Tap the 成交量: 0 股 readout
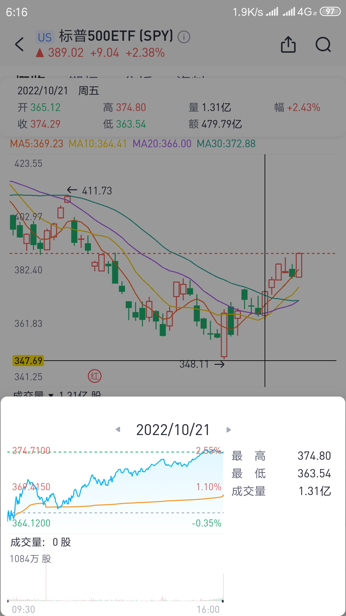The width and height of the screenshot is (346, 616). click(x=41, y=542)
